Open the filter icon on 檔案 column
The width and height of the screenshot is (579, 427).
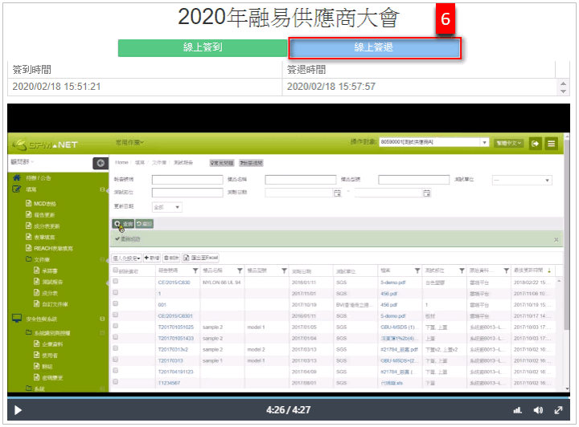[x=417, y=271]
